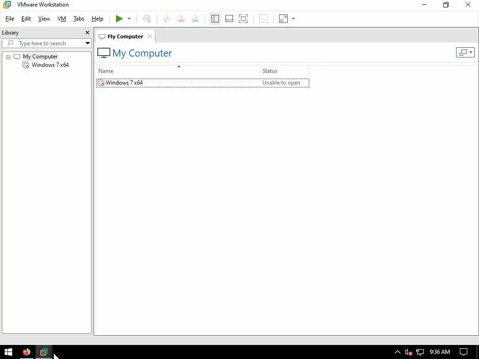Open Firefox from the taskbar

tap(27, 352)
